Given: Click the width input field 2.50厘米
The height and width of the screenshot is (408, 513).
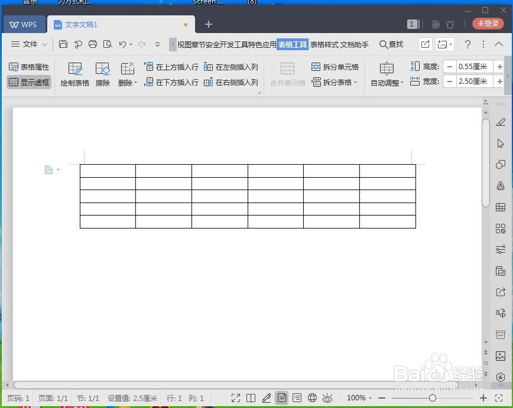Looking at the screenshot, I should tap(475, 81).
